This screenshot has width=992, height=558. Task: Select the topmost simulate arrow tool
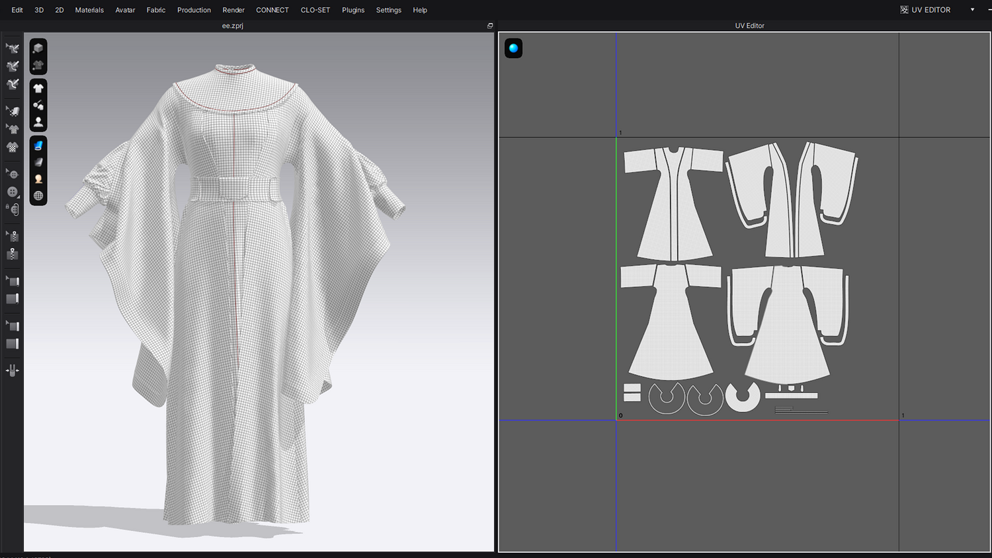tap(13, 48)
